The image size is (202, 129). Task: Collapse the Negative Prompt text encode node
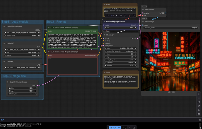pyautogui.click(x=49, y=52)
